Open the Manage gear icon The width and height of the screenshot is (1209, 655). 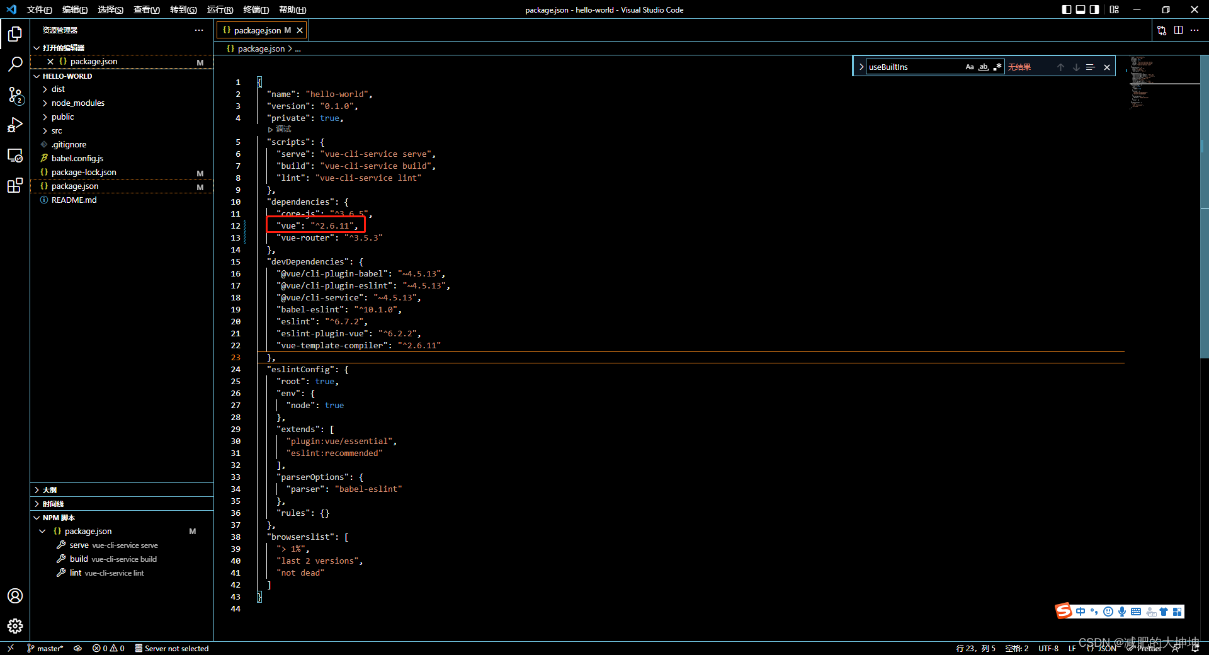[x=15, y=625]
